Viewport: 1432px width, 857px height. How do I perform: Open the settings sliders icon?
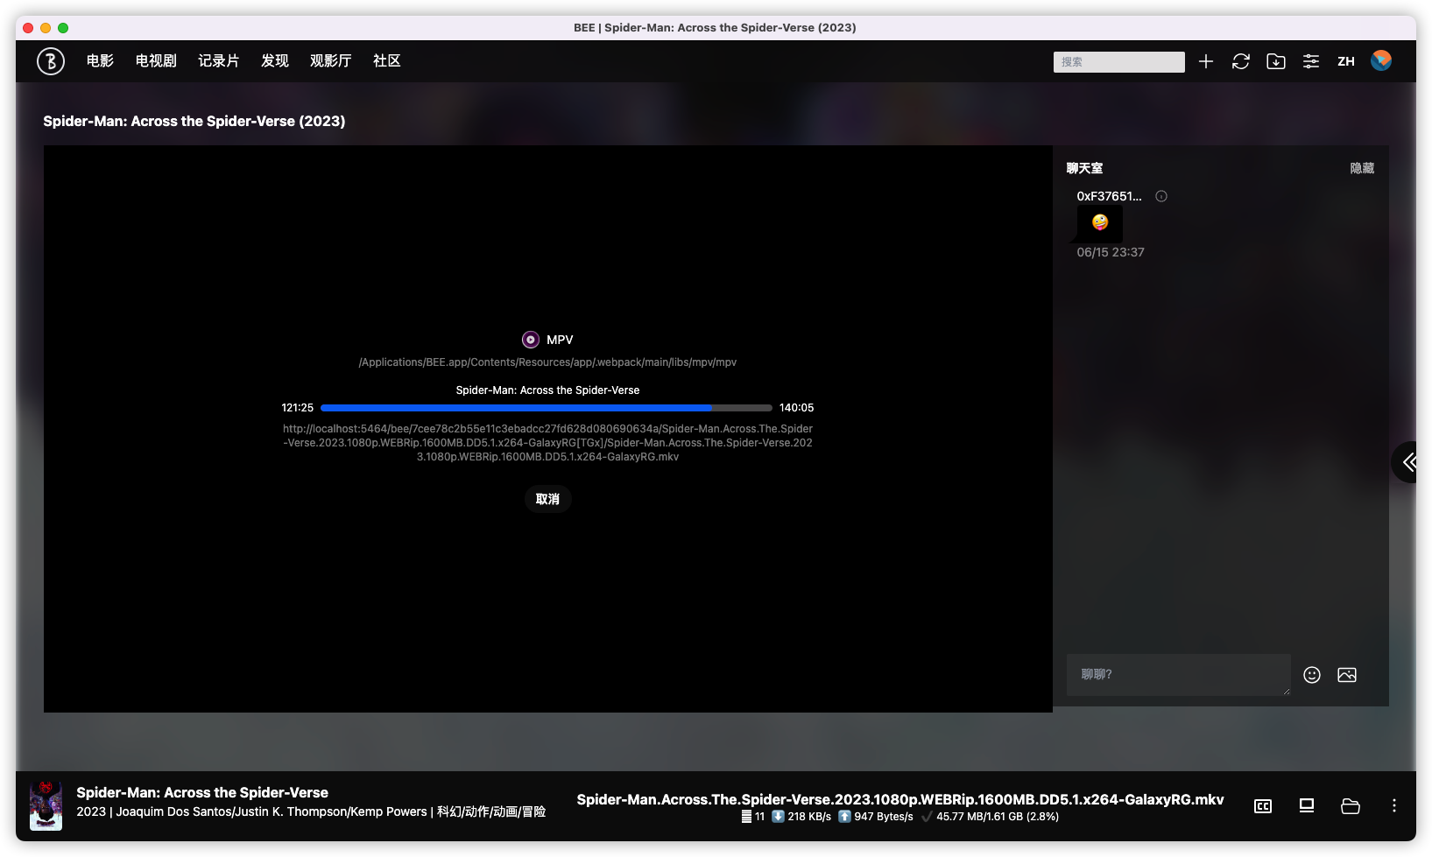[x=1311, y=61]
